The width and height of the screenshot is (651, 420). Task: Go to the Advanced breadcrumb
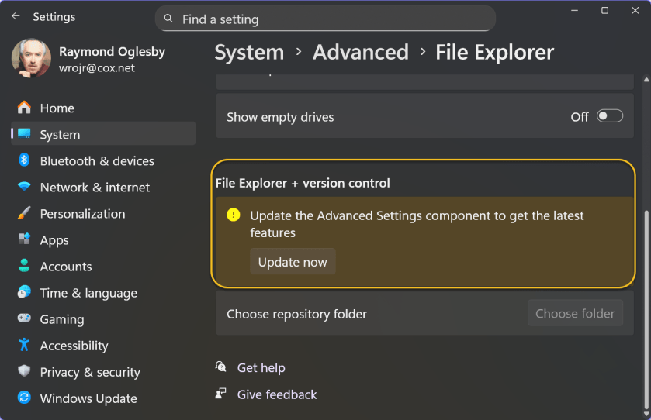pyautogui.click(x=360, y=53)
